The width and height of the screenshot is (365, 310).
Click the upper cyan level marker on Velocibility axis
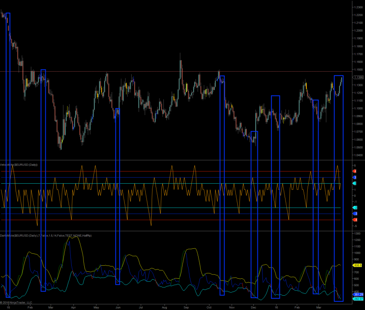coord(355,184)
